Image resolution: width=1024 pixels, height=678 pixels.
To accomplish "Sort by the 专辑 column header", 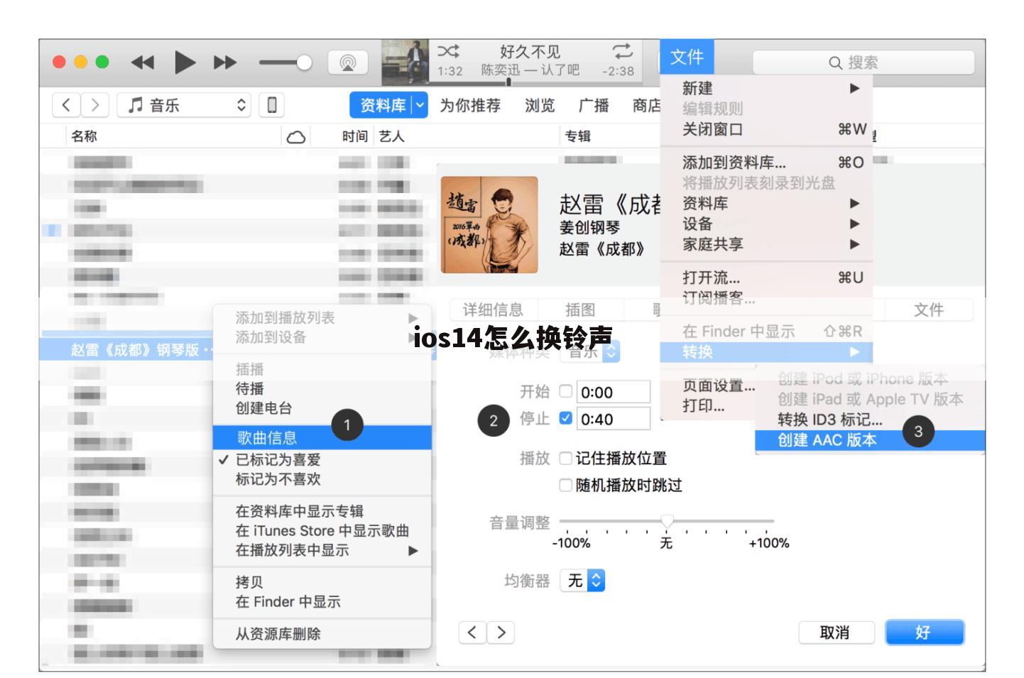I will click(577, 136).
